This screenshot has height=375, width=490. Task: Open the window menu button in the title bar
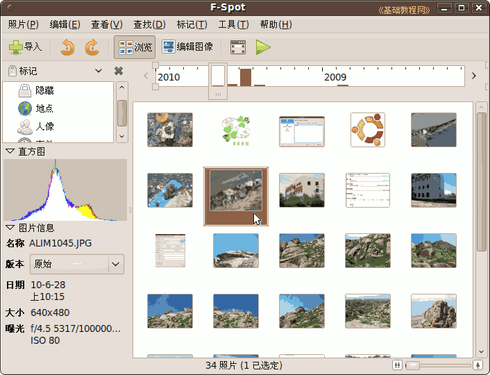click(x=10, y=8)
